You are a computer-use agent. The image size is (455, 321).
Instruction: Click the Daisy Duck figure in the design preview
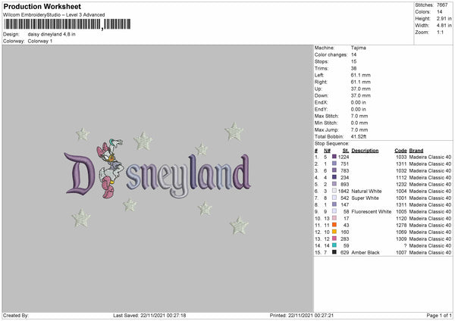coord(110,168)
